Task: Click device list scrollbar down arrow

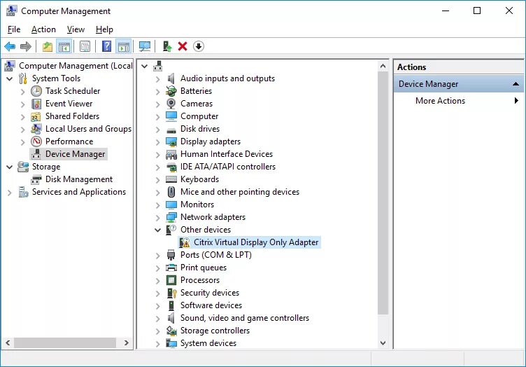Action: click(383, 343)
